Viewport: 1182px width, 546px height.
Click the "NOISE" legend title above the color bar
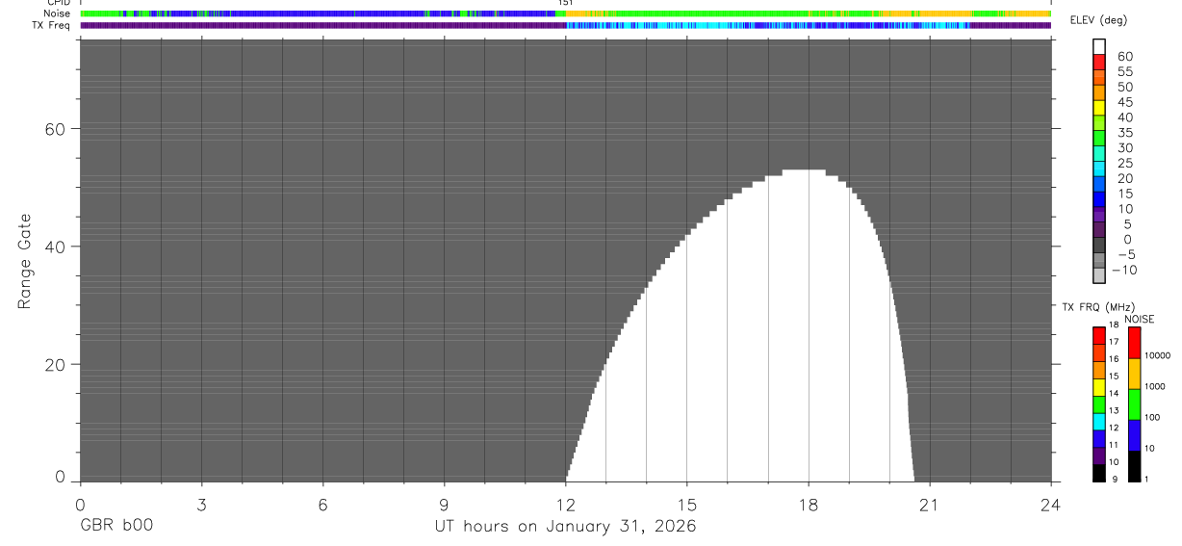click(x=1140, y=319)
